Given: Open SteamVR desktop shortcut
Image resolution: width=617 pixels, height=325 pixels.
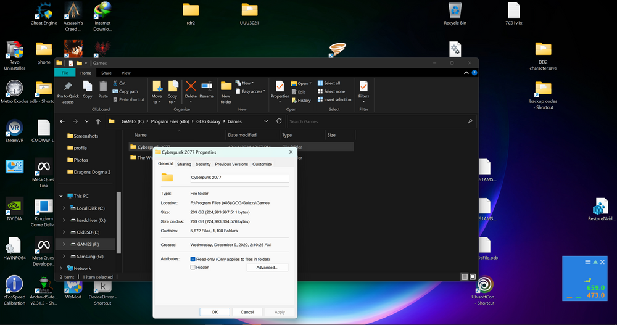Looking at the screenshot, I should click(15, 131).
